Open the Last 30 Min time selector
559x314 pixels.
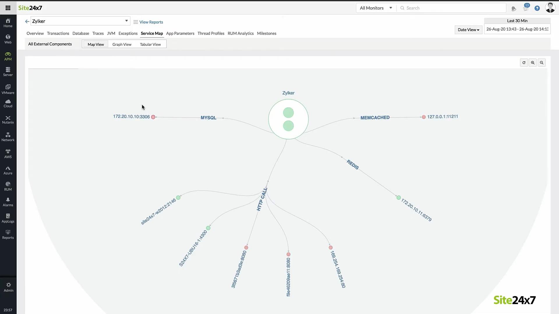point(517,21)
